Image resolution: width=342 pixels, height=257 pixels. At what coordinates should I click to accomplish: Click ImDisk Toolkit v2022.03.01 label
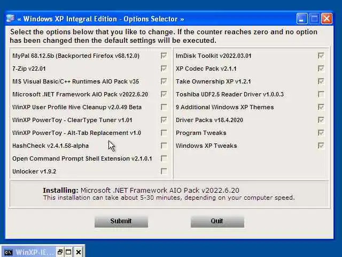(x=214, y=56)
